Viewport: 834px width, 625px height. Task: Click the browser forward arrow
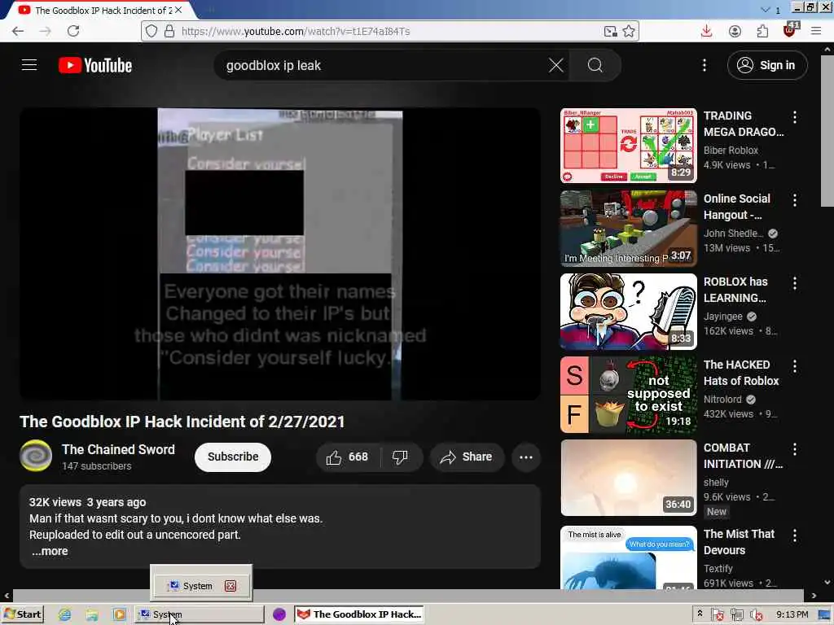(x=46, y=32)
